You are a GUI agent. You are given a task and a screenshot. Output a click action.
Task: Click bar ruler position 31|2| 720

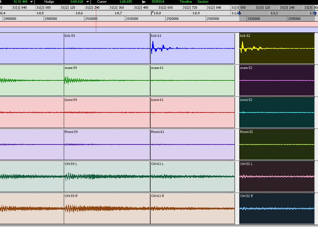(x=190, y=8)
